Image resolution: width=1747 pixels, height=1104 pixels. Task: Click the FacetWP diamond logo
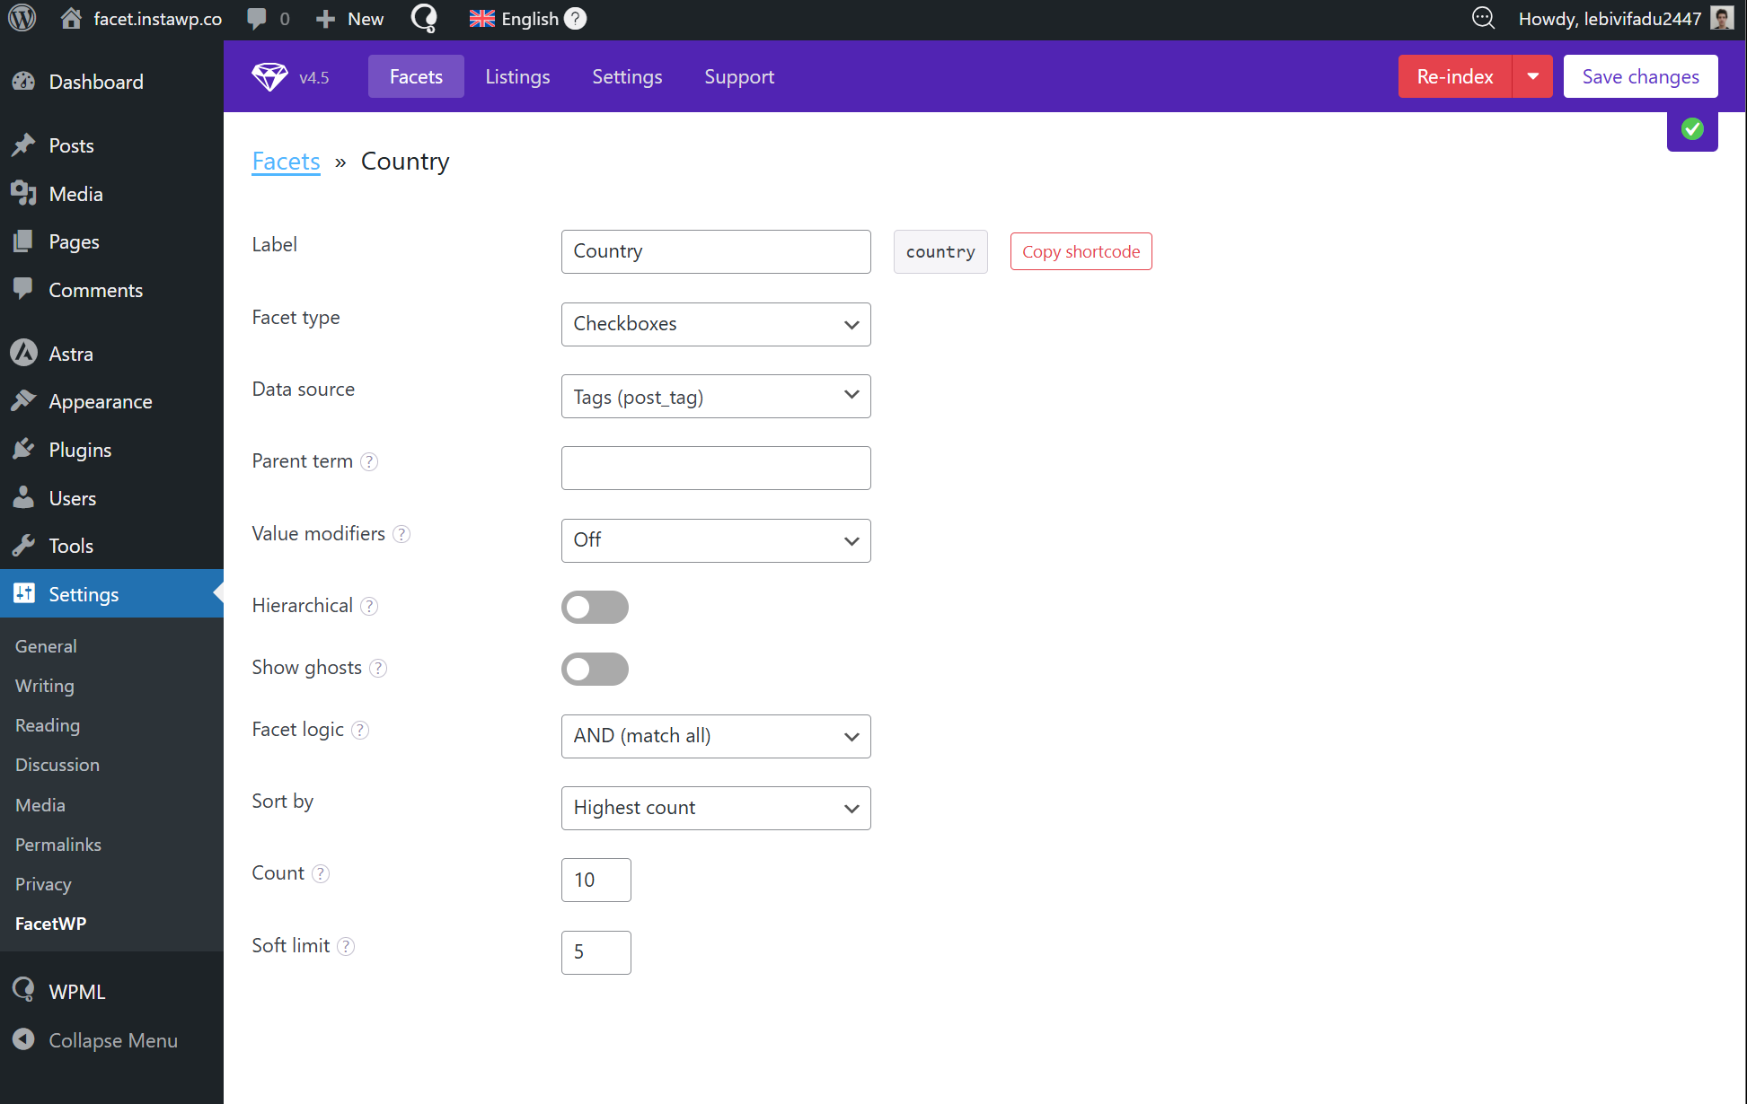[x=269, y=77]
